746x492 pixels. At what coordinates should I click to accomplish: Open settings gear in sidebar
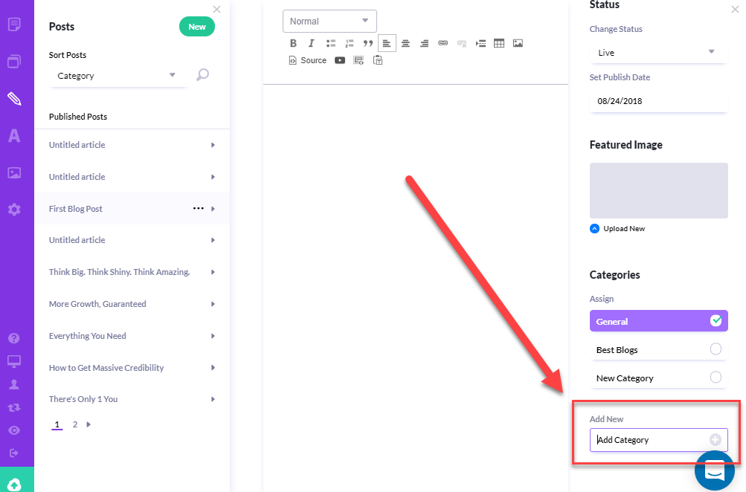click(x=14, y=210)
